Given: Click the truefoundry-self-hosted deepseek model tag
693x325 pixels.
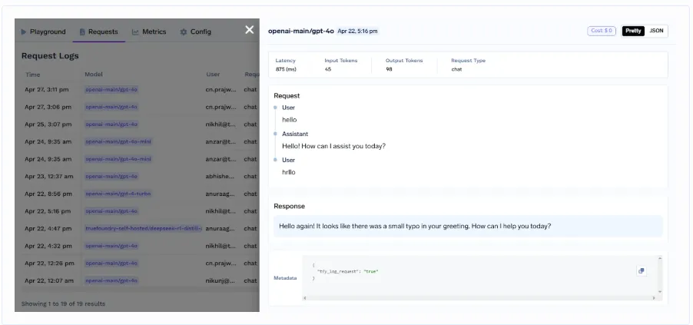Looking at the screenshot, I should point(143,229).
